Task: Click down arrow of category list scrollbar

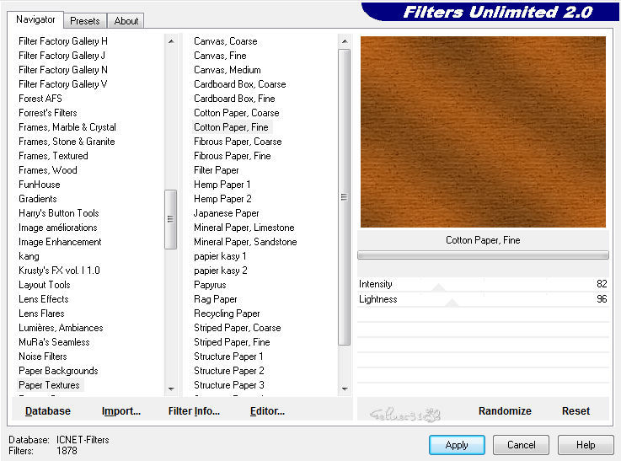Action: tap(171, 389)
